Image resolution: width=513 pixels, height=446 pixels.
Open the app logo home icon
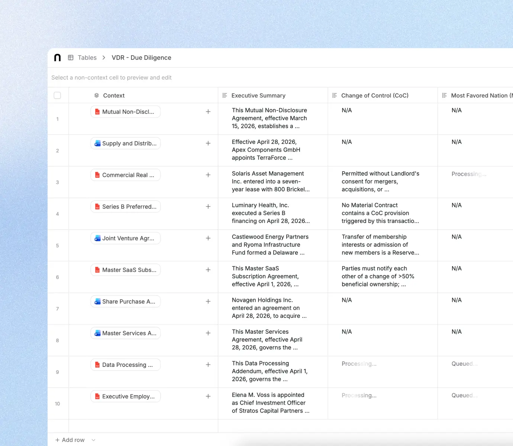pyautogui.click(x=57, y=58)
